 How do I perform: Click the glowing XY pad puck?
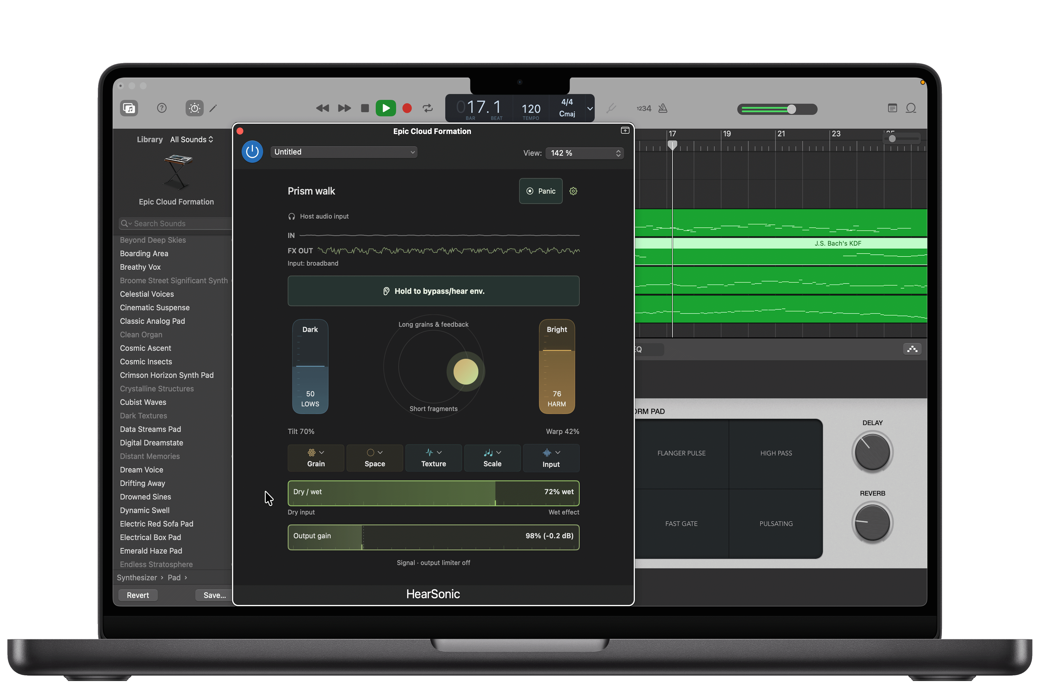[466, 372]
